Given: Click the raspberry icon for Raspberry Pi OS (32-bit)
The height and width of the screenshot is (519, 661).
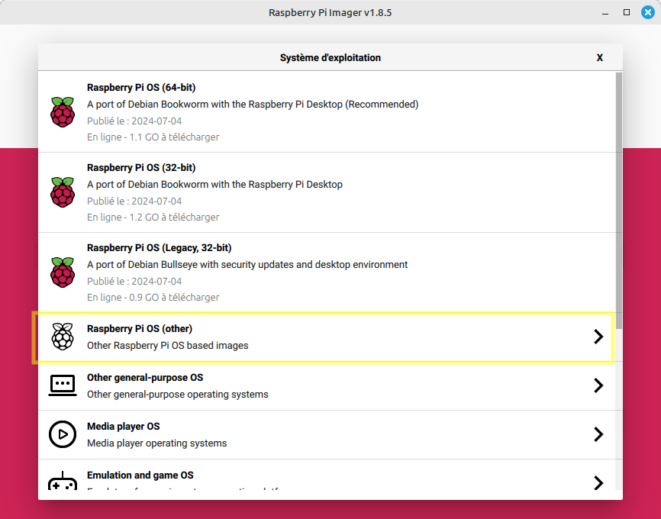Looking at the screenshot, I should (x=63, y=192).
